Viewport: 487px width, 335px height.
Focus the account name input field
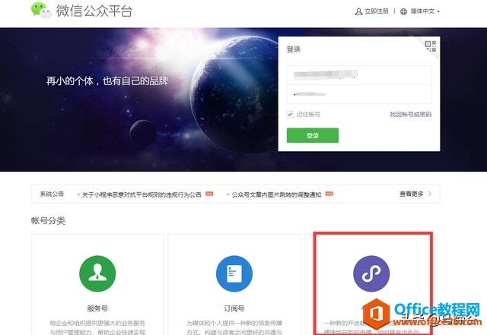(x=359, y=74)
